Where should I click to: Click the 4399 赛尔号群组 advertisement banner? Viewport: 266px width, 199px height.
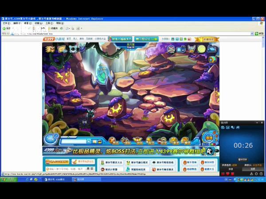(131, 151)
